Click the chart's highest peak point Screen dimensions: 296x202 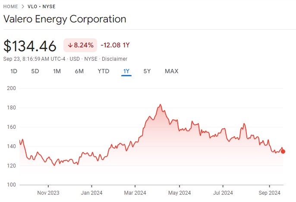(160, 104)
